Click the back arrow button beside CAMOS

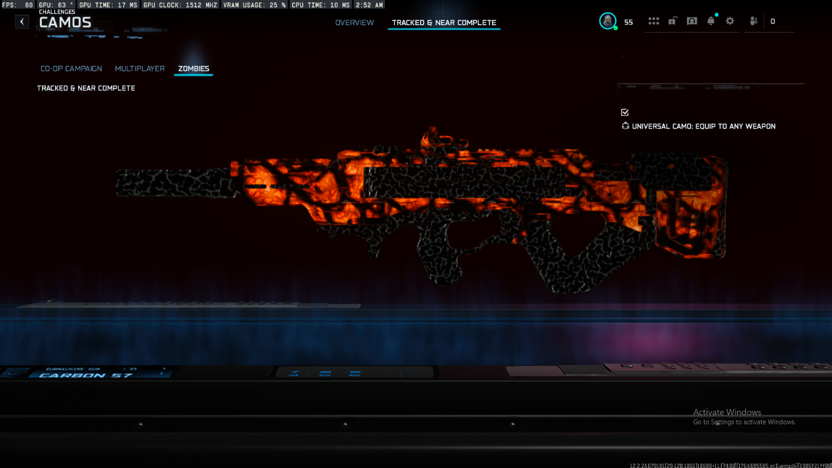click(x=22, y=21)
